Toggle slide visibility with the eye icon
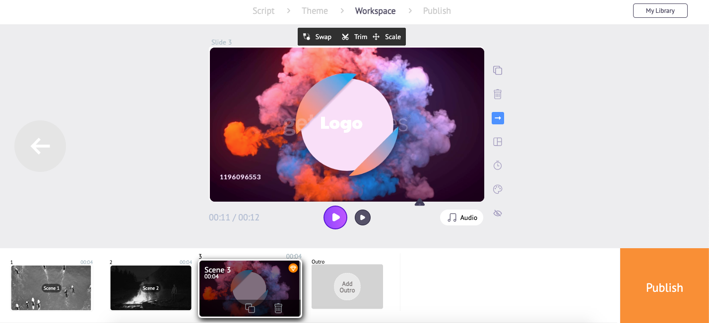 coord(498,213)
